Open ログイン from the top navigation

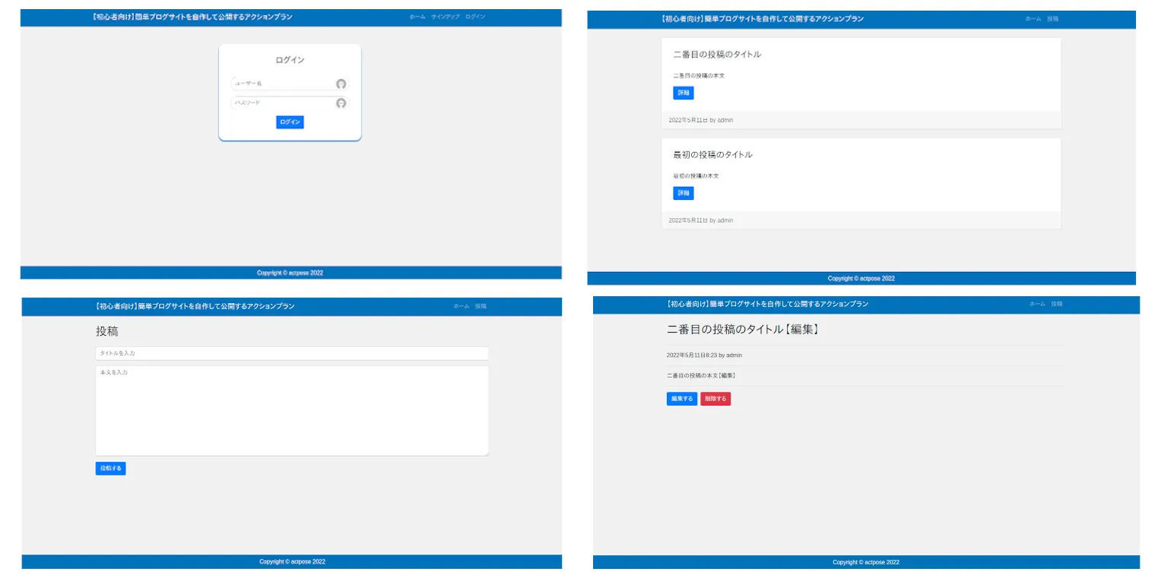474,16
